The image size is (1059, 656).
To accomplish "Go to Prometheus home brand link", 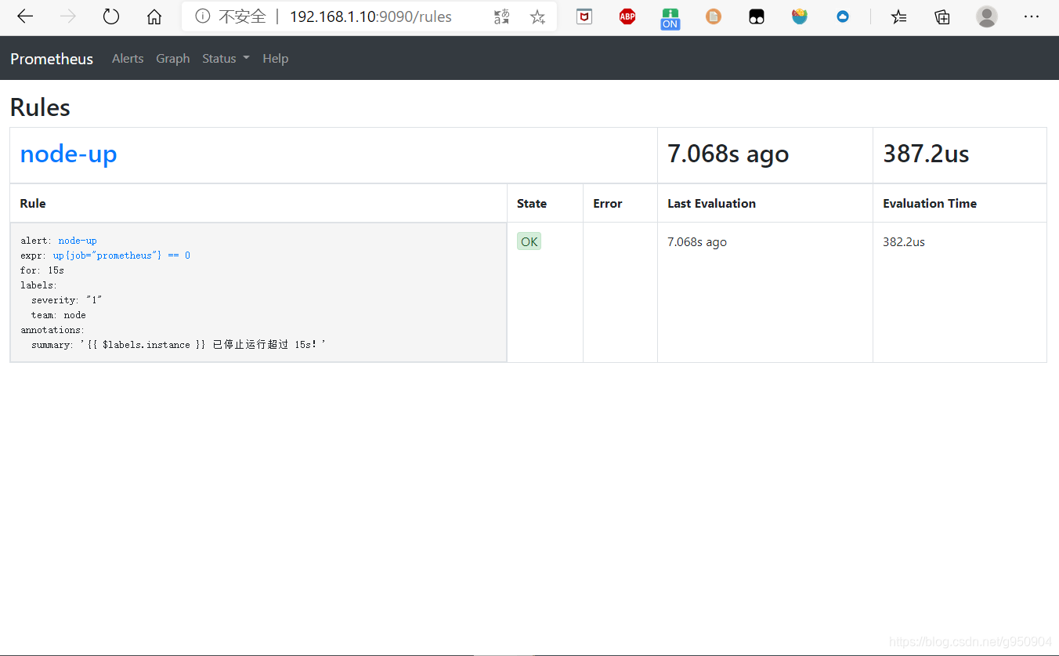I will [52, 59].
